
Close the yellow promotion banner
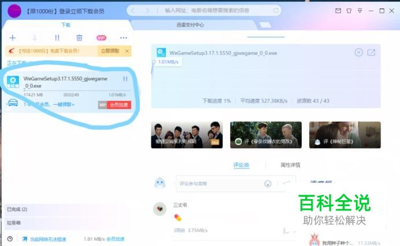pos(127,51)
